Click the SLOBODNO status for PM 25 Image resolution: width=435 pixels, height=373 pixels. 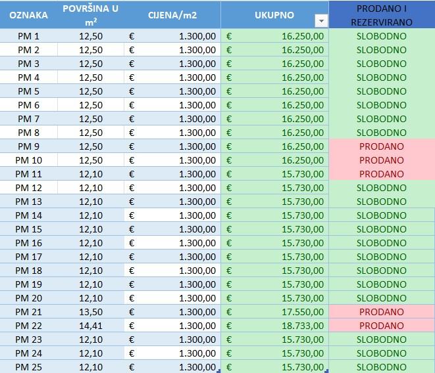click(382, 366)
